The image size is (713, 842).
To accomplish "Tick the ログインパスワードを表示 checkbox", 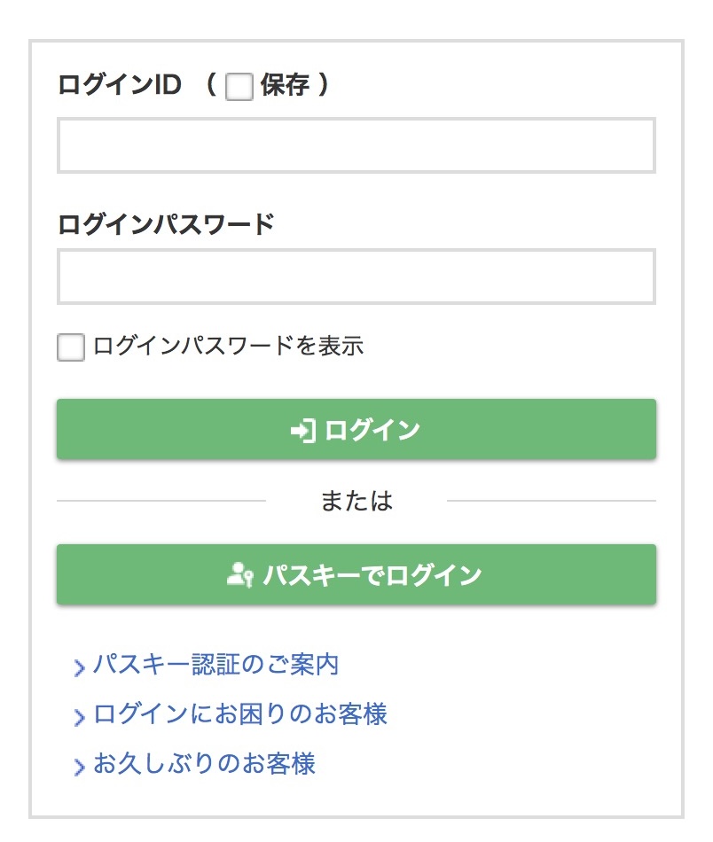I will (x=71, y=347).
